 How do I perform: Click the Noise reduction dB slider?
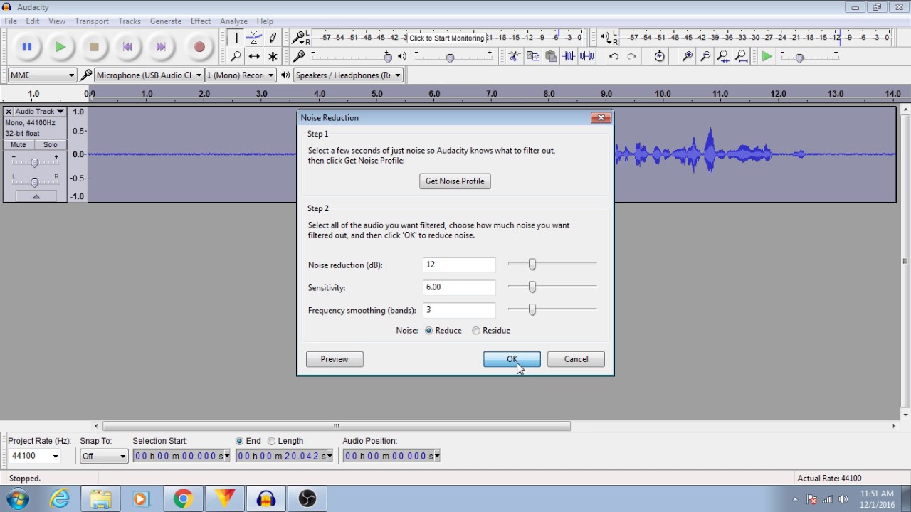click(552, 265)
